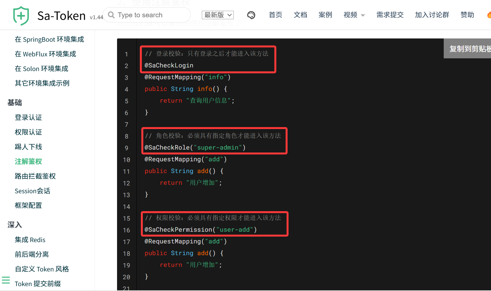
Task: Click the @SaCheckRole("super-admin") code line
Action: coord(195,148)
